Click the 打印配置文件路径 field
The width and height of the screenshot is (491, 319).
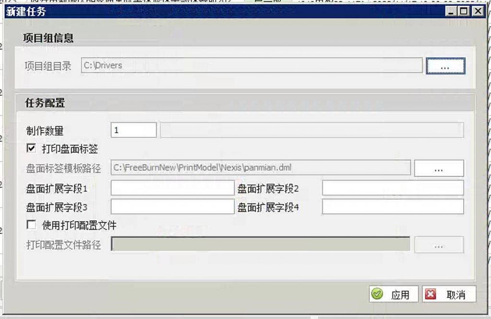(260, 244)
